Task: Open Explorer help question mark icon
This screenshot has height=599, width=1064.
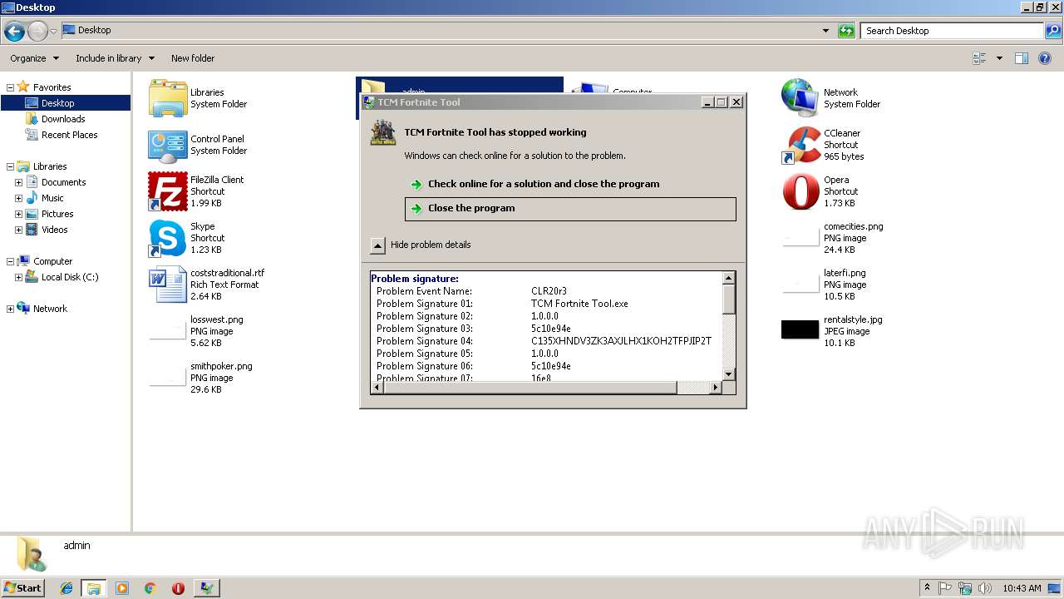Action: tap(1046, 58)
